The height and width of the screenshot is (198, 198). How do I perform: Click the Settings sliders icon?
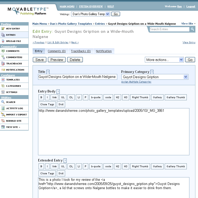click(x=3, y=92)
